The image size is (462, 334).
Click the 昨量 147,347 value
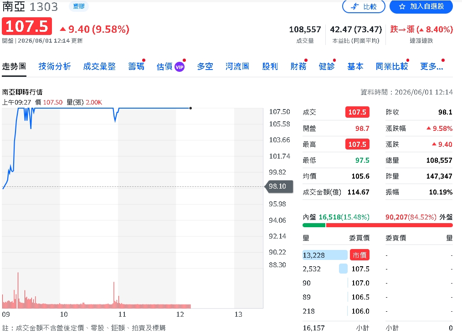point(439,176)
